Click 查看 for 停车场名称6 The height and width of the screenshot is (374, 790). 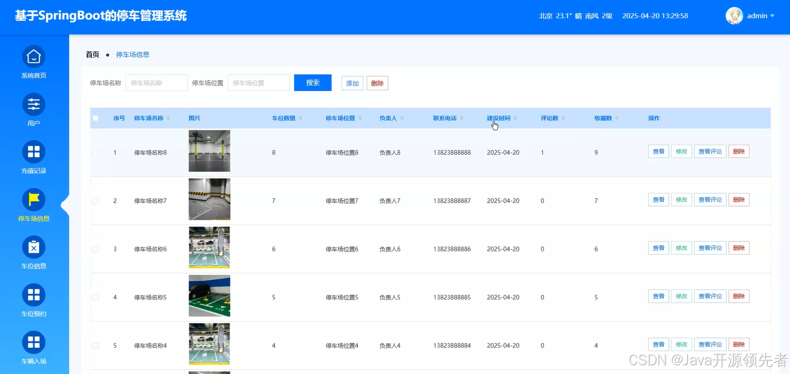[659, 248]
